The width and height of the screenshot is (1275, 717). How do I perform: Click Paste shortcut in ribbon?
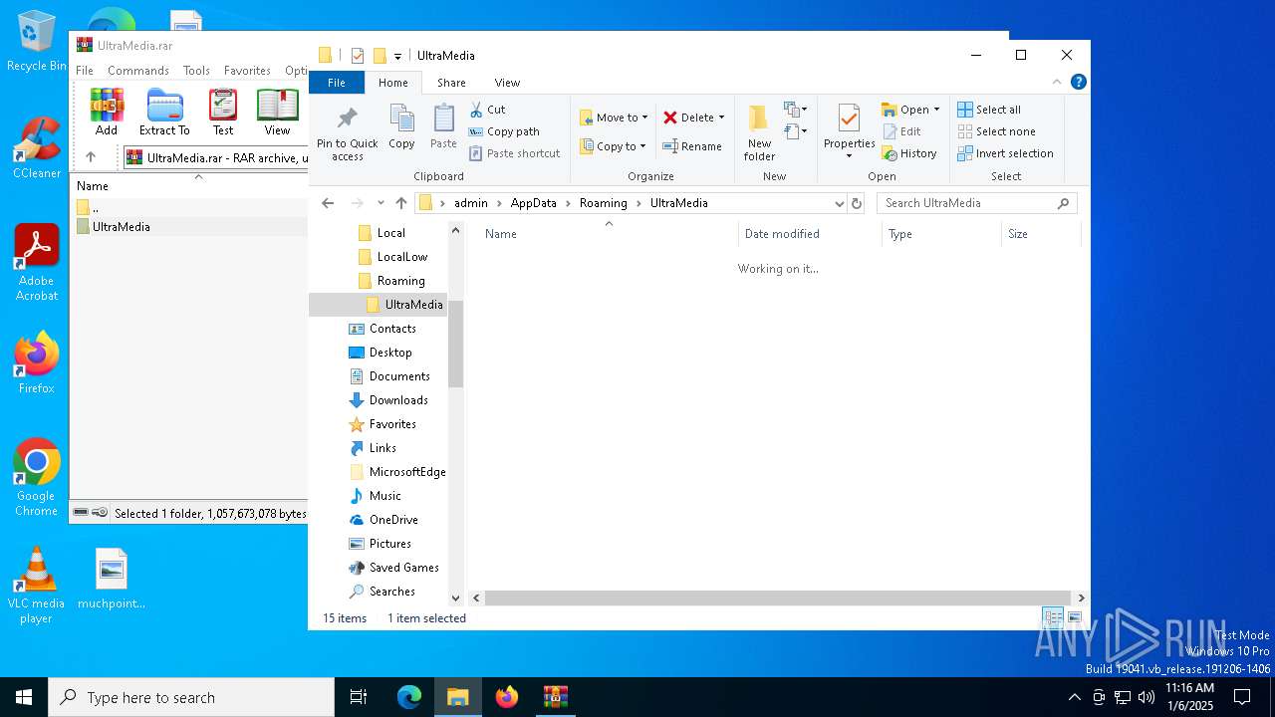tap(515, 153)
